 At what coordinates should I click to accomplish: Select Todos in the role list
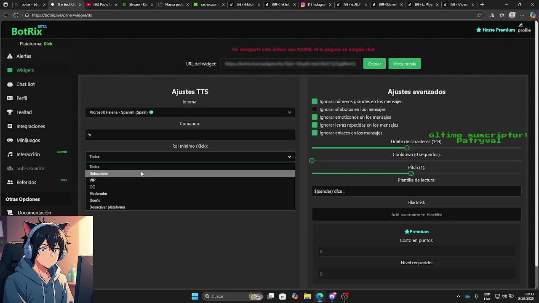pyautogui.click(x=190, y=167)
